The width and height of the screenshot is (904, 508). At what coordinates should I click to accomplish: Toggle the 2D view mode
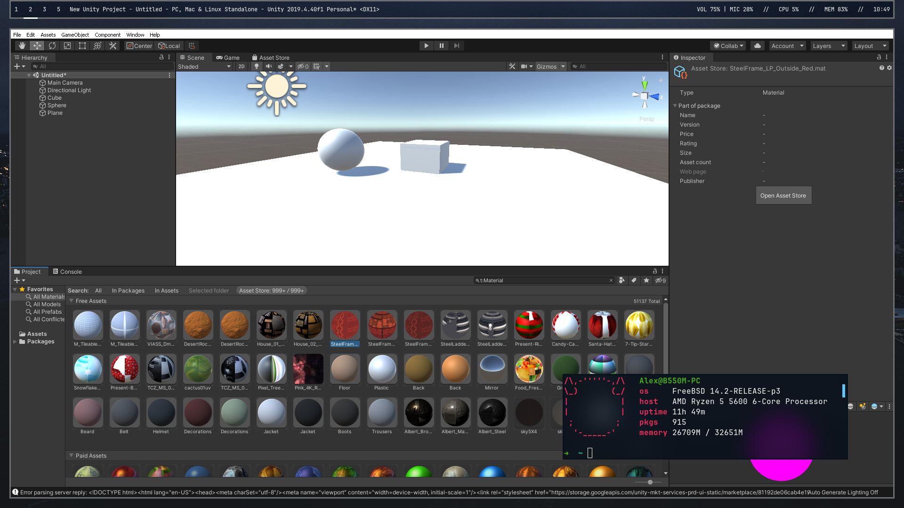point(242,66)
